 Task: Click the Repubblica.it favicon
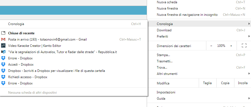(3, 52)
